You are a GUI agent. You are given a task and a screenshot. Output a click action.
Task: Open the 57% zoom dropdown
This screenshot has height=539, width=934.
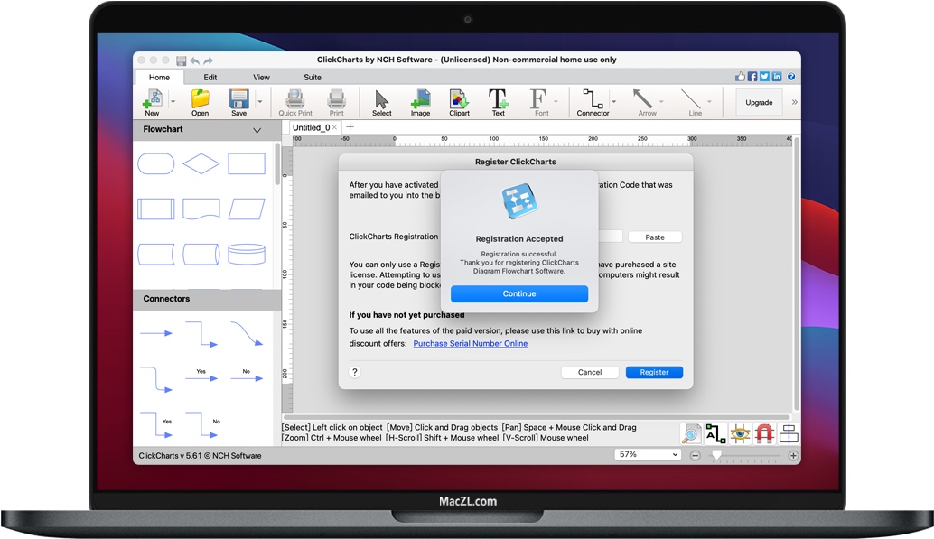pyautogui.click(x=648, y=454)
